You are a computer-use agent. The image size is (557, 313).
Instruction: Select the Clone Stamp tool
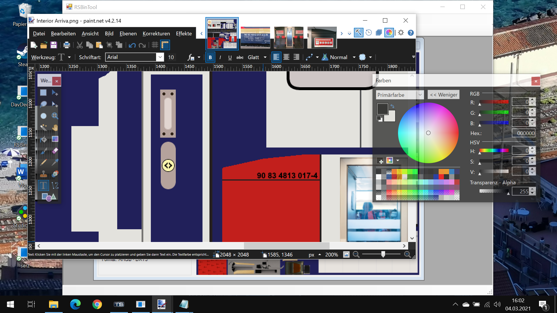44,174
